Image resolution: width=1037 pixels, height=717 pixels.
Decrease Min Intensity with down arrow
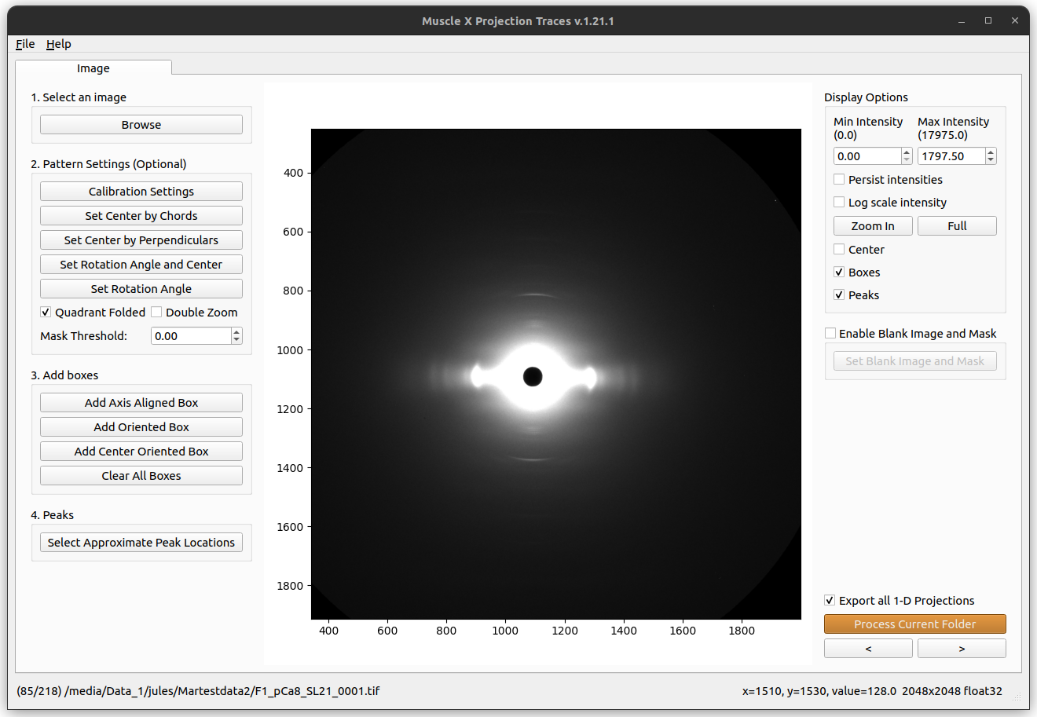[x=907, y=160]
